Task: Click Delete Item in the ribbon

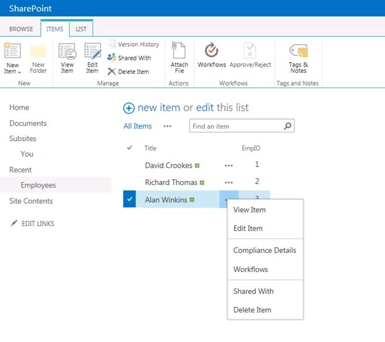Action: 128,71
